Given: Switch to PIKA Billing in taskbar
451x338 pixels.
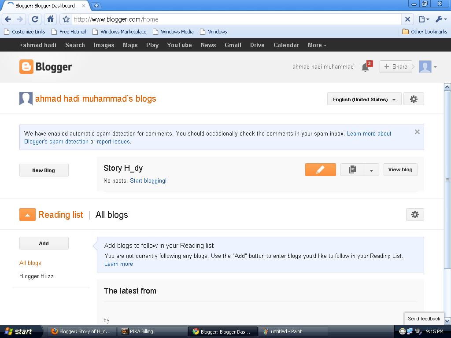Looking at the screenshot, I should tap(152, 331).
